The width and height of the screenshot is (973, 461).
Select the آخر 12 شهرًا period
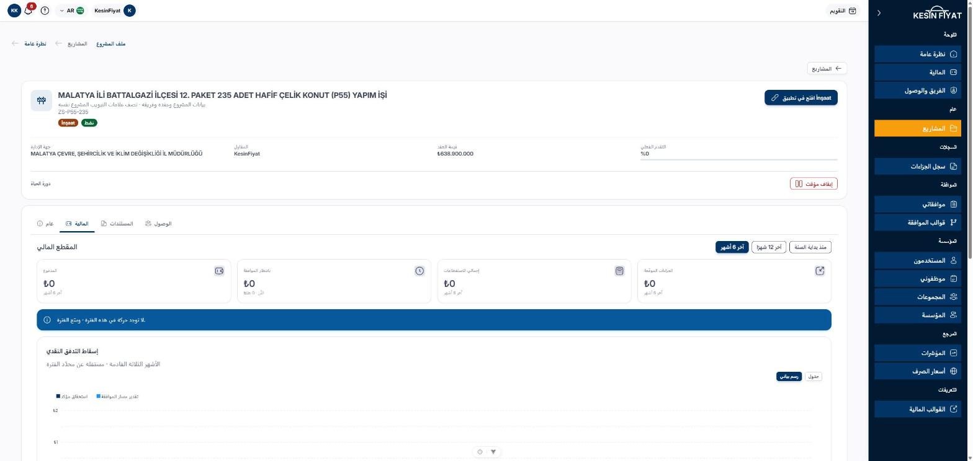(x=769, y=247)
